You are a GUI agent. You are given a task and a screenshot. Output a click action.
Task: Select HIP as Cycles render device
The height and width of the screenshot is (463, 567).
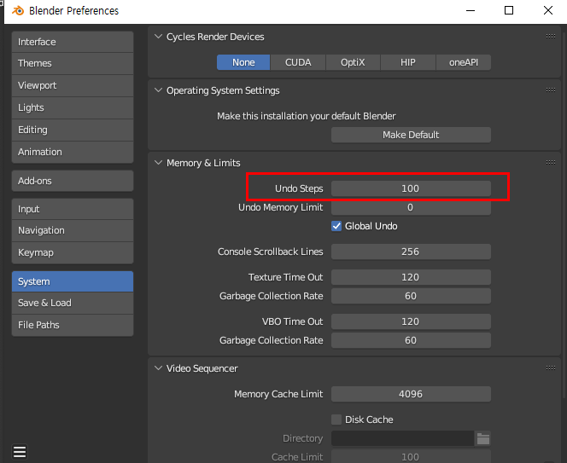[408, 62]
